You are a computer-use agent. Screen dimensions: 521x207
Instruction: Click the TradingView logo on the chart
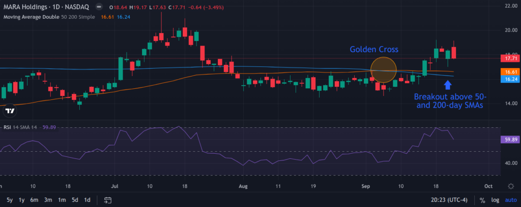click(x=9, y=111)
